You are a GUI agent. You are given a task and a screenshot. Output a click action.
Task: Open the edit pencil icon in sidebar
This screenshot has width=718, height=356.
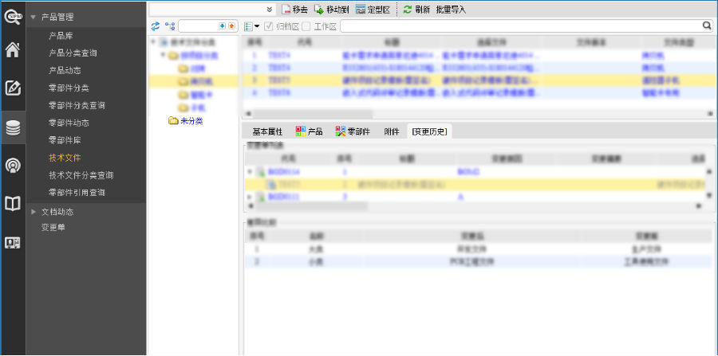(x=13, y=88)
